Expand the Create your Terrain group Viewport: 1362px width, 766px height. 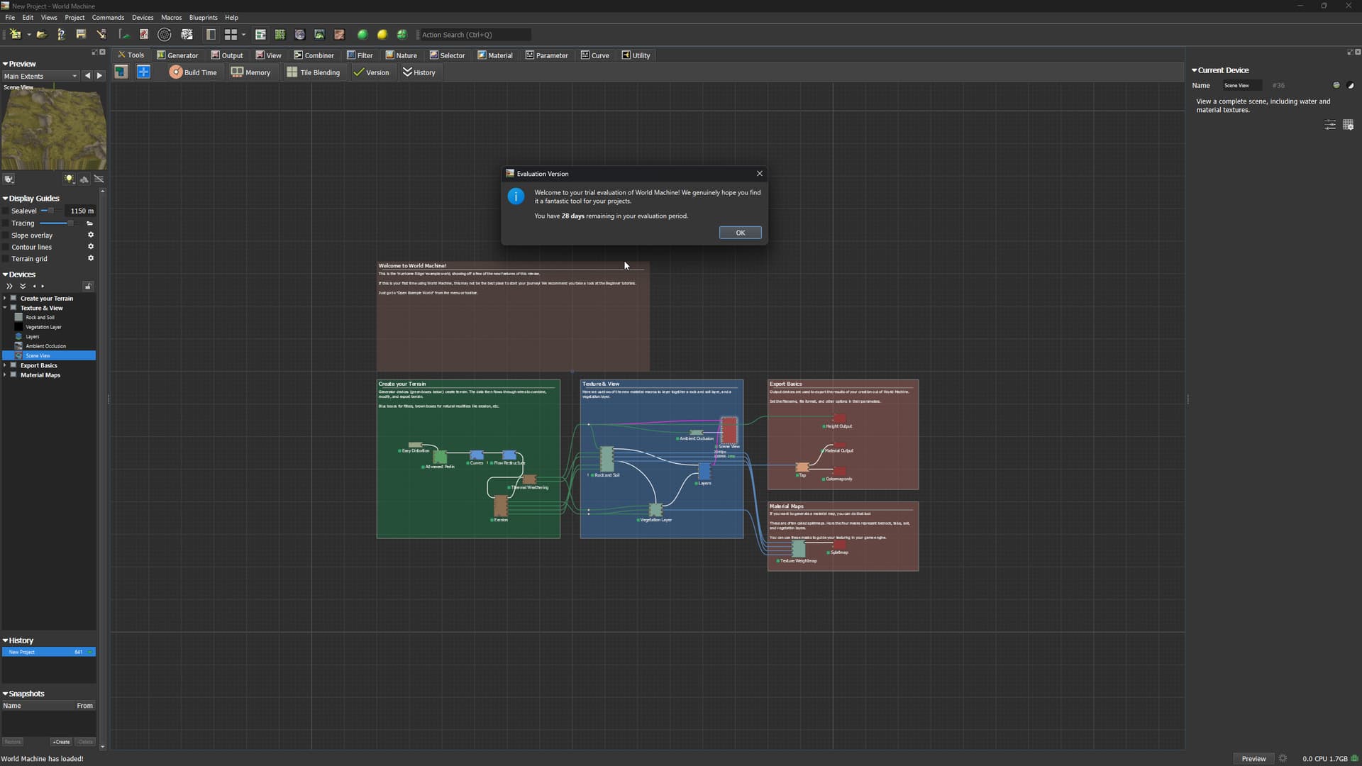click(x=5, y=299)
